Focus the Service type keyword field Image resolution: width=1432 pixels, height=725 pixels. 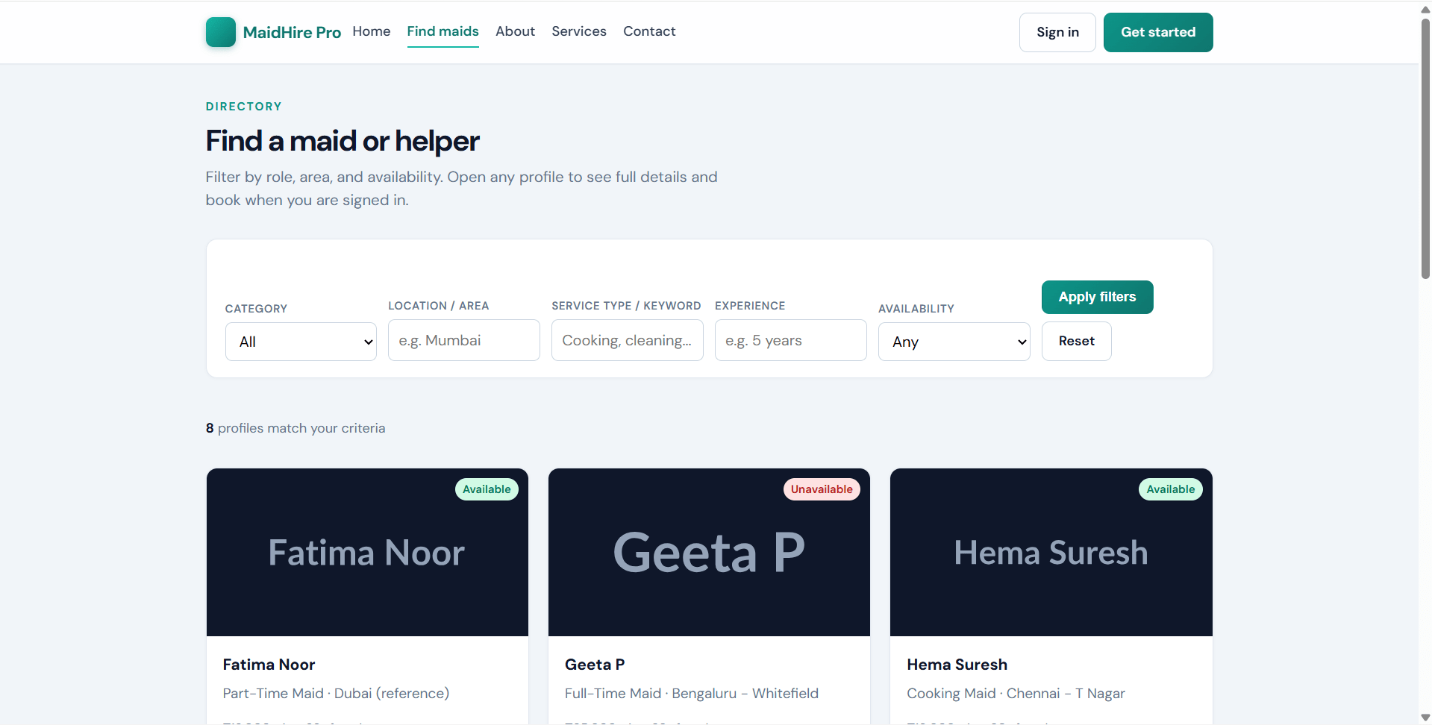pyautogui.click(x=628, y=340)
